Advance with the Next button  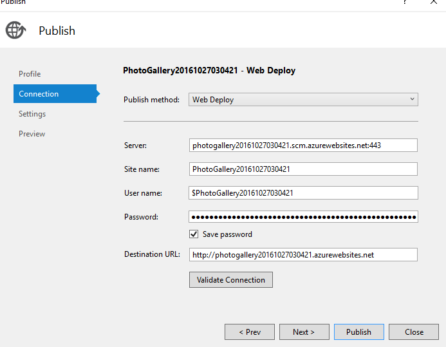(304, 332)
